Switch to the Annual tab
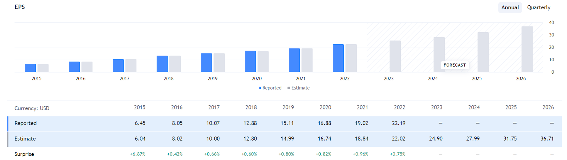 pos(510,7)
